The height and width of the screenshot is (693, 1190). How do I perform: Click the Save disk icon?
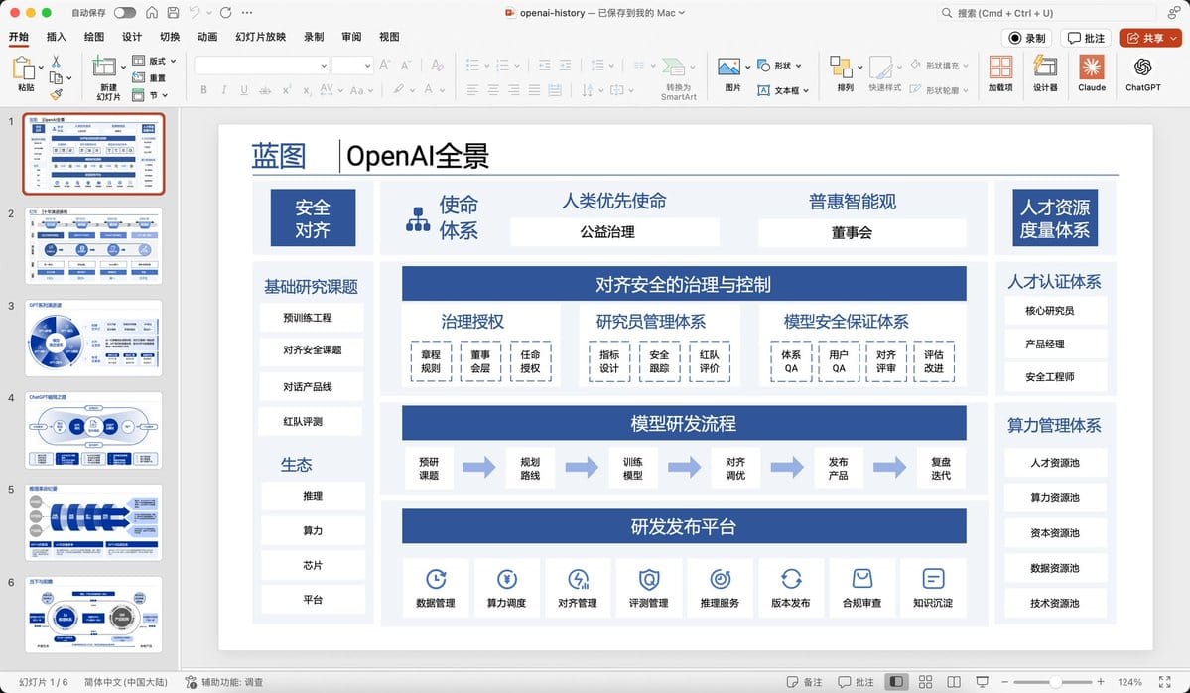point(173,12)
